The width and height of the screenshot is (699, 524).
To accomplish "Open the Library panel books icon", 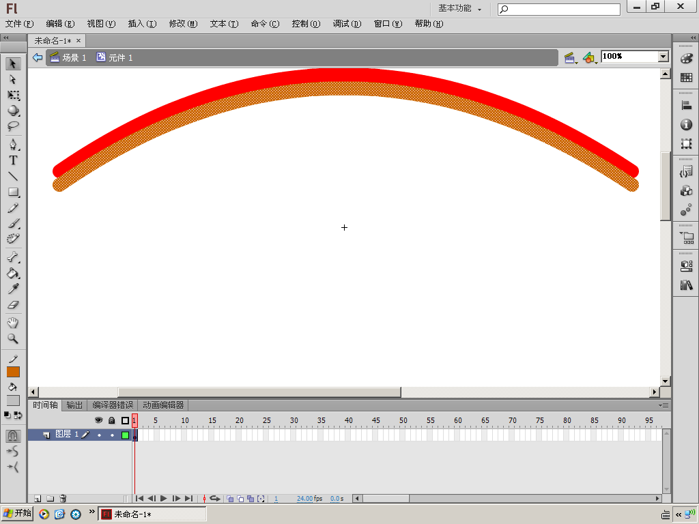I will point(687,285).
